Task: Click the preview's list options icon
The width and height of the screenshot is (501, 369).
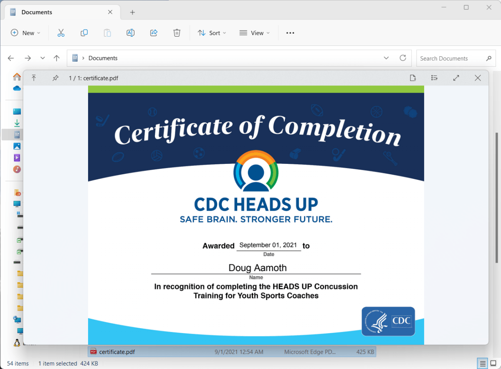Action: (434, 78)
